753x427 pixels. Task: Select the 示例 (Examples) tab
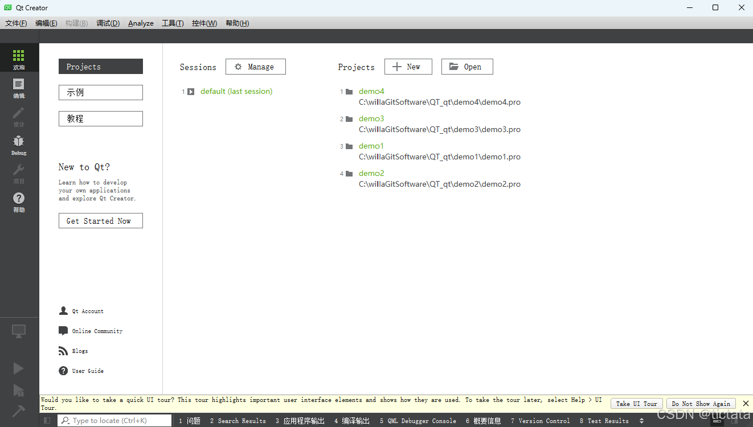point(101,93)
